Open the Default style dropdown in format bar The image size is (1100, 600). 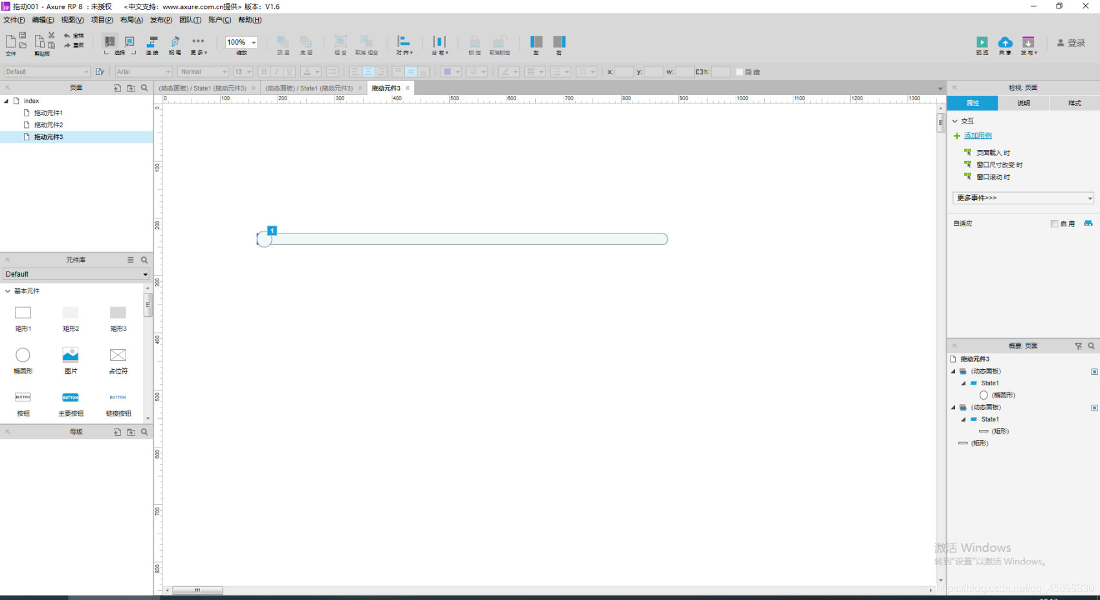point(47,72)
